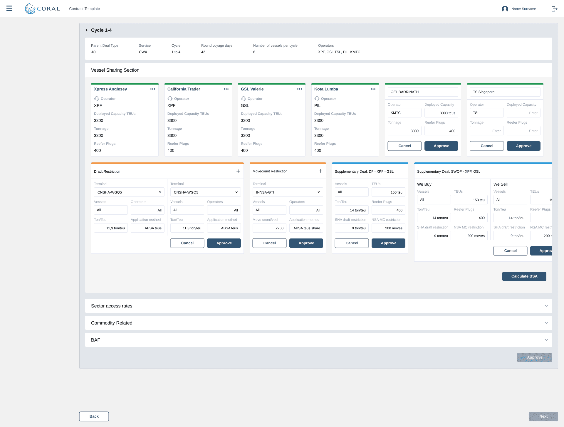Edit DF deal NSA MC restriction 200 moves

(x=388, y=228)
